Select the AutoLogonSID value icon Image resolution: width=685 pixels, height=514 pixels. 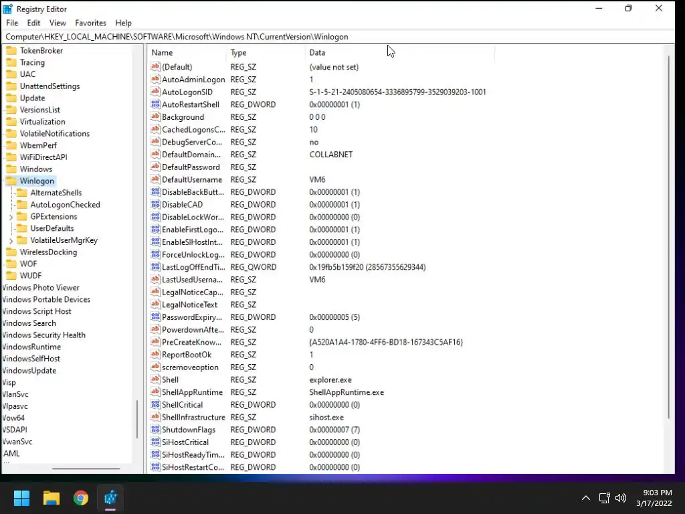[x=155, y=92]
